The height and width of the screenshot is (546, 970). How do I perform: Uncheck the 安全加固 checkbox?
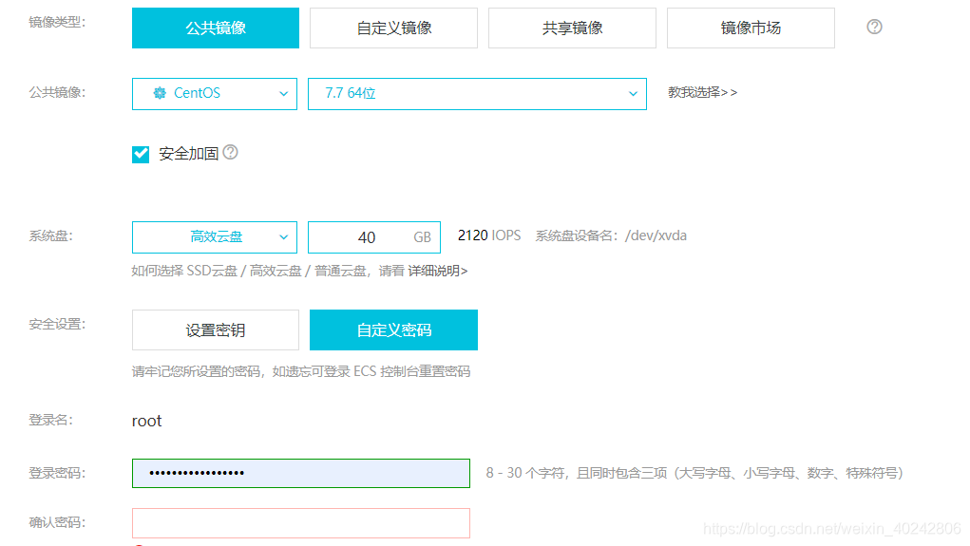click(x=141, y=154)
